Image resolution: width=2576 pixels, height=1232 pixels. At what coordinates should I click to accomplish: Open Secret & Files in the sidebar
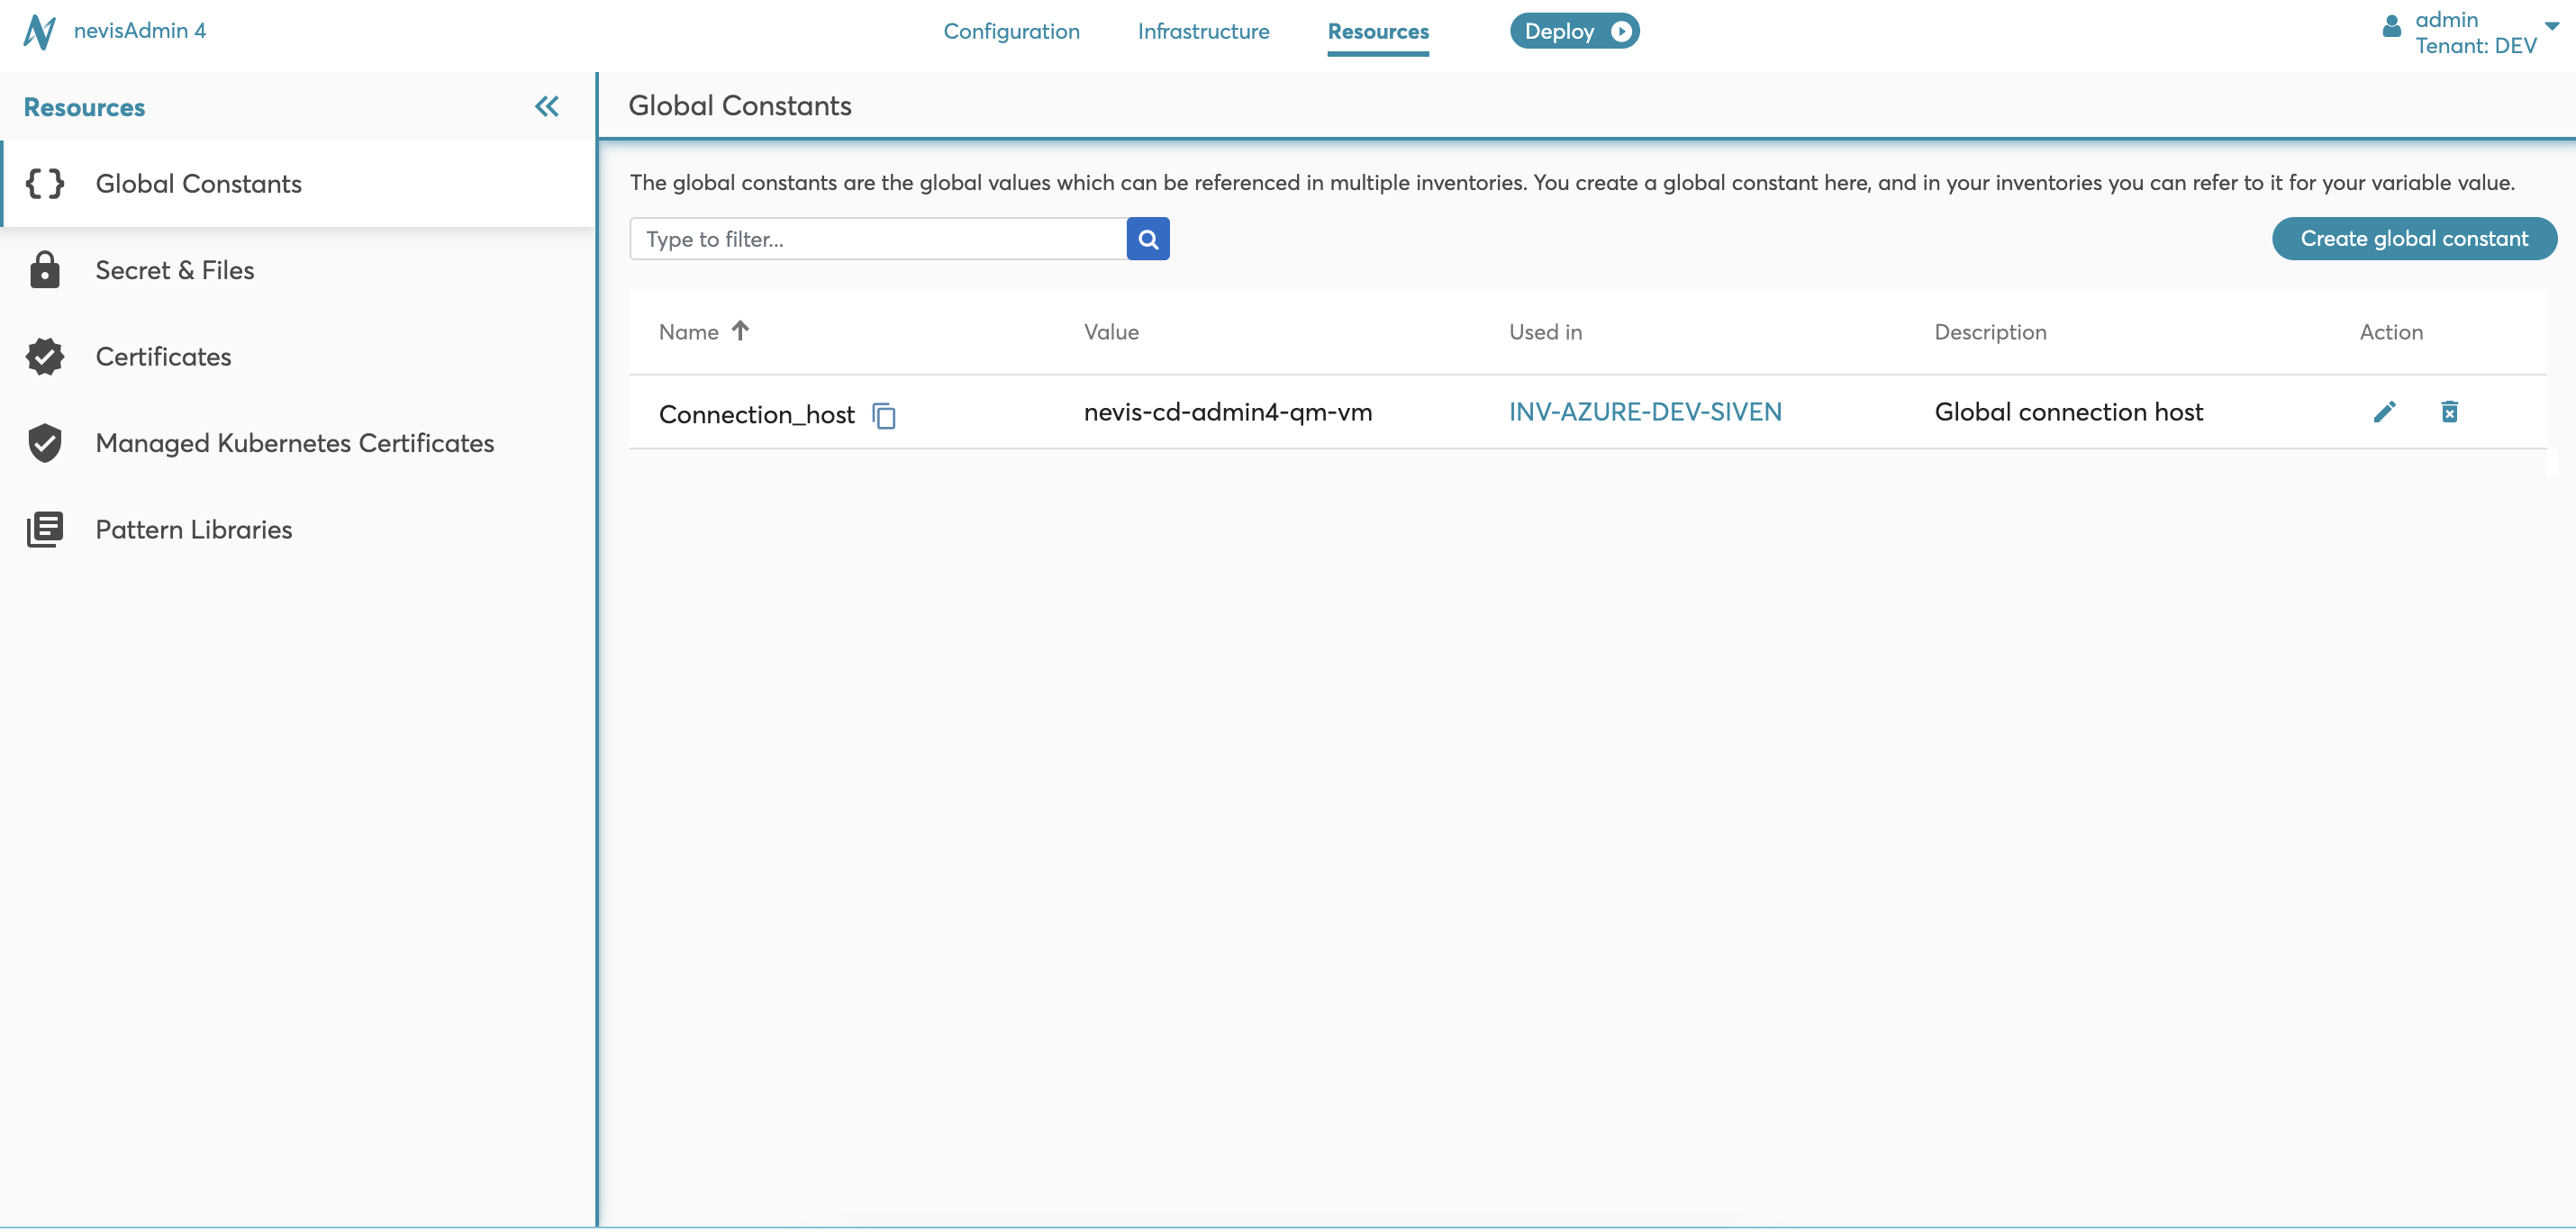click(298, 270)
